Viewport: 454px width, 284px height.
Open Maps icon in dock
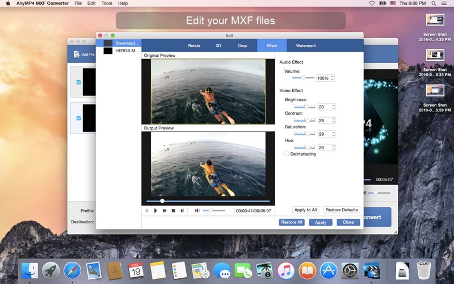point(200,271)
